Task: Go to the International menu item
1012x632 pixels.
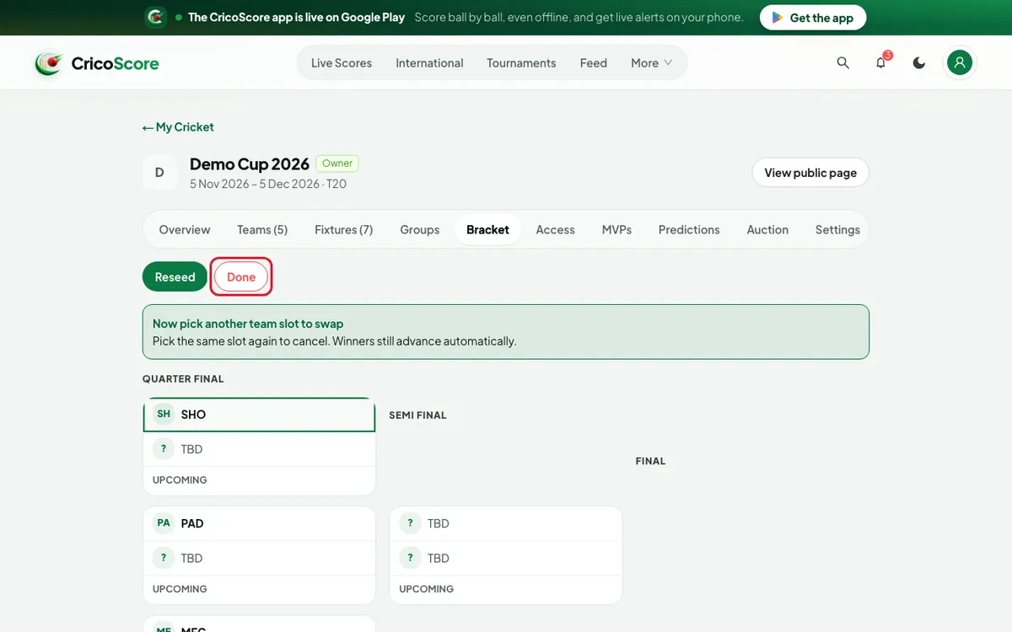Action: click(429, 63)
